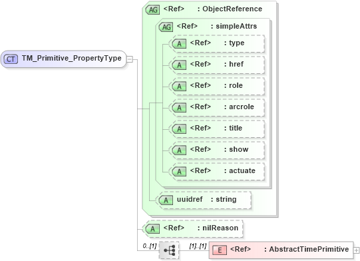Click the <Ref> text of ObjectReference
Screen dimensions: 360x261
point(174,9)
